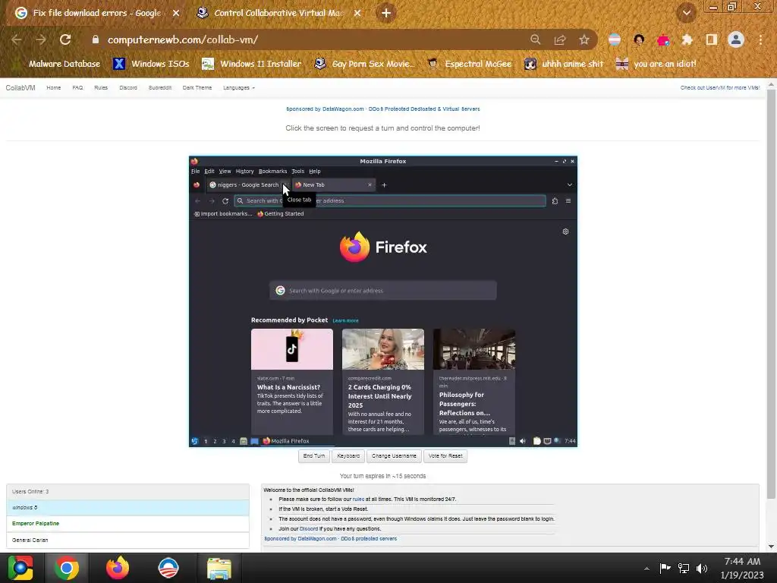Open Firefox Edit menu in VM
The height and width of the screenshot is (583, 777).
(x=209, y=171)
